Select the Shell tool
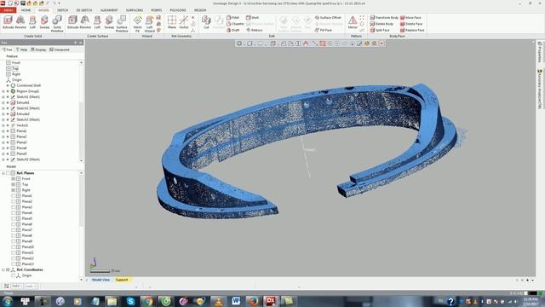The height and width of the screenshot is (307, 545). click(x=253, y=17)
